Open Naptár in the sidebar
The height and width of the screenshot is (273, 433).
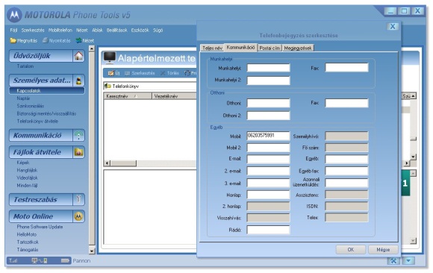[x=23, y=98]
